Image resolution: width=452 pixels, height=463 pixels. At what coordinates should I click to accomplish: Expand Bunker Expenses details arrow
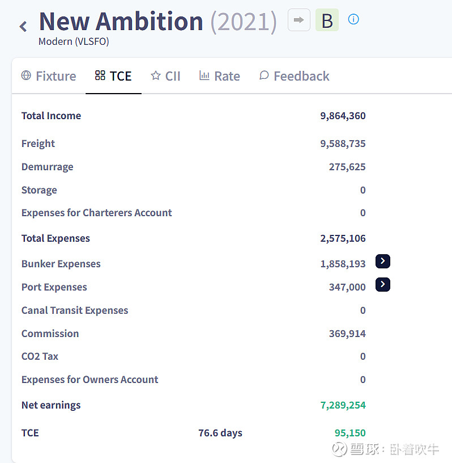[x=383, y=262]
